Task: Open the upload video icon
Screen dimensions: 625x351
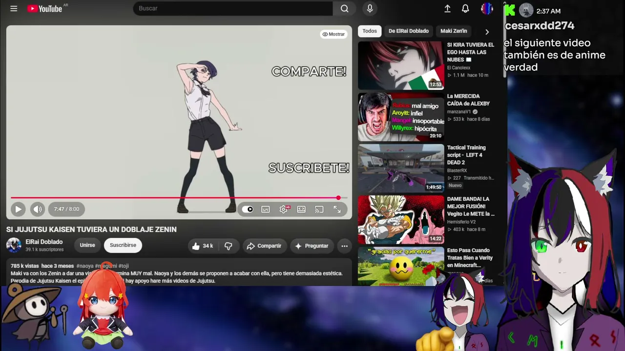Action: pyautogui.click(x=447, y=9)
